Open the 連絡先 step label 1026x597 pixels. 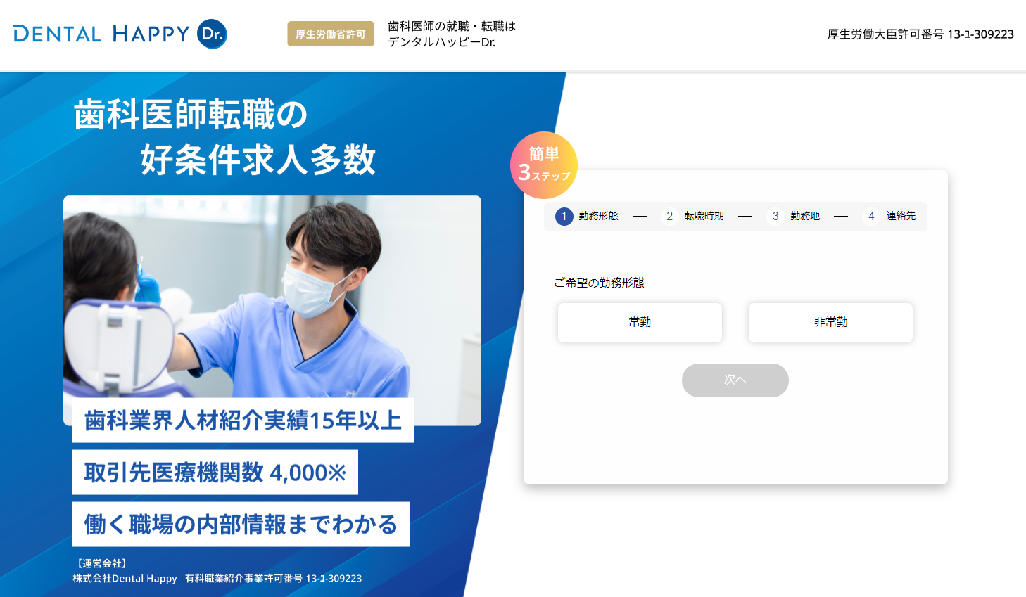[901, 216]
